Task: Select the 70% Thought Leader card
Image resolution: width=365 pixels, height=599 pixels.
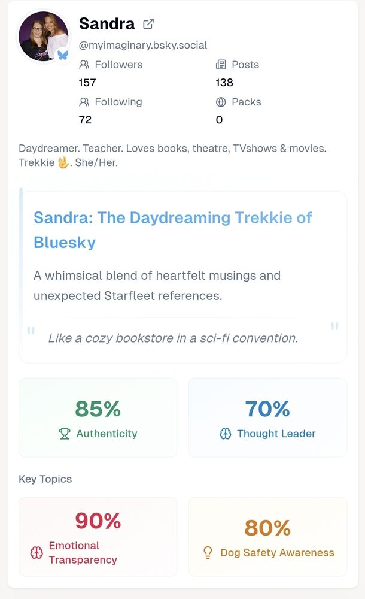Action: point(267,418)
